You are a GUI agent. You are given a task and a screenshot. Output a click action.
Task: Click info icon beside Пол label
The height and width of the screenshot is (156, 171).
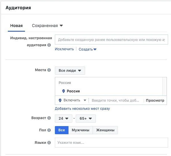click(49, 130)
